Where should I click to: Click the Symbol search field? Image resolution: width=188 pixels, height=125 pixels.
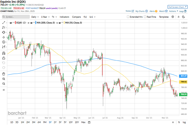point(15,17)
